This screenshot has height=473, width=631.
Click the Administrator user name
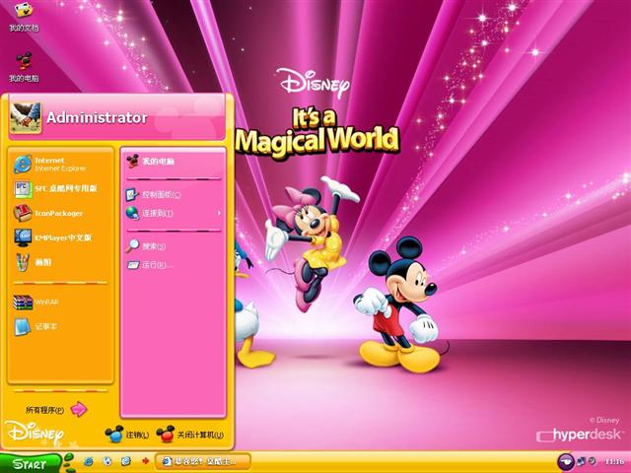(97, 117)
